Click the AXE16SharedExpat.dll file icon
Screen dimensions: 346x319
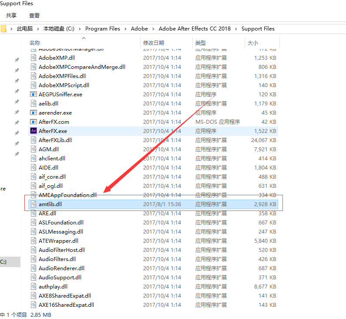34,305
